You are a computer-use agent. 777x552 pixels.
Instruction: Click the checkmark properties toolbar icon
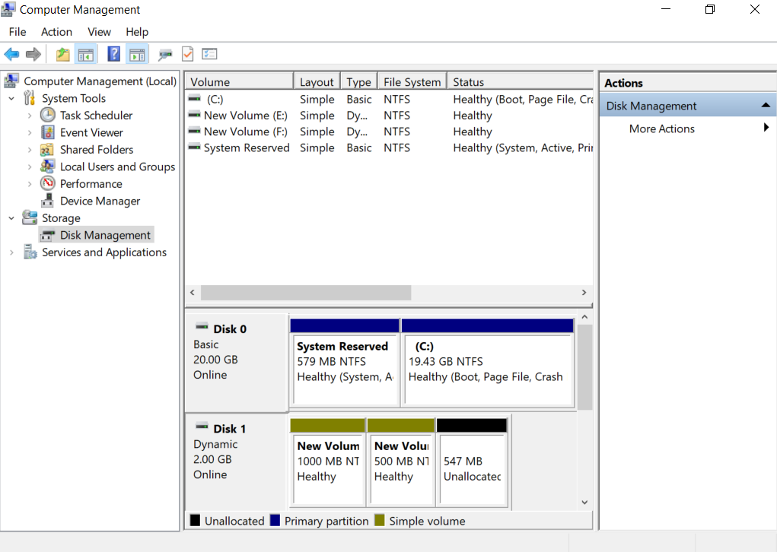pos(188,54)
